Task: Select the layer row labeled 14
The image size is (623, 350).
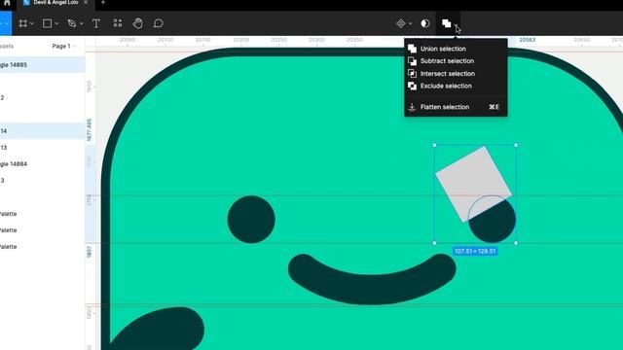Action: (42, 131)
